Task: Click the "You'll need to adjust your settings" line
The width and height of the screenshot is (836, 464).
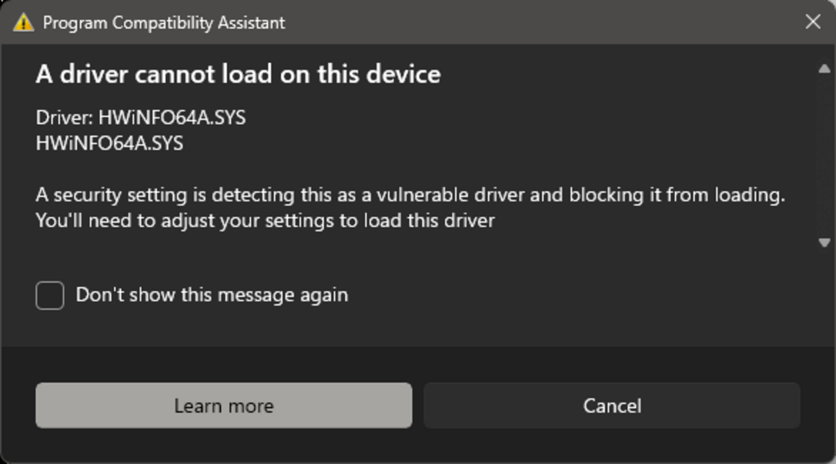Action: (x=265, y=220)
